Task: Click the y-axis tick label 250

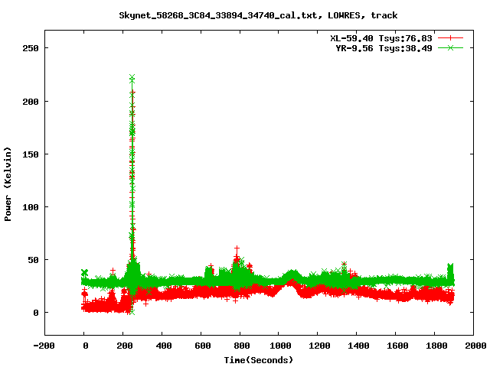Action: (31, 48)
